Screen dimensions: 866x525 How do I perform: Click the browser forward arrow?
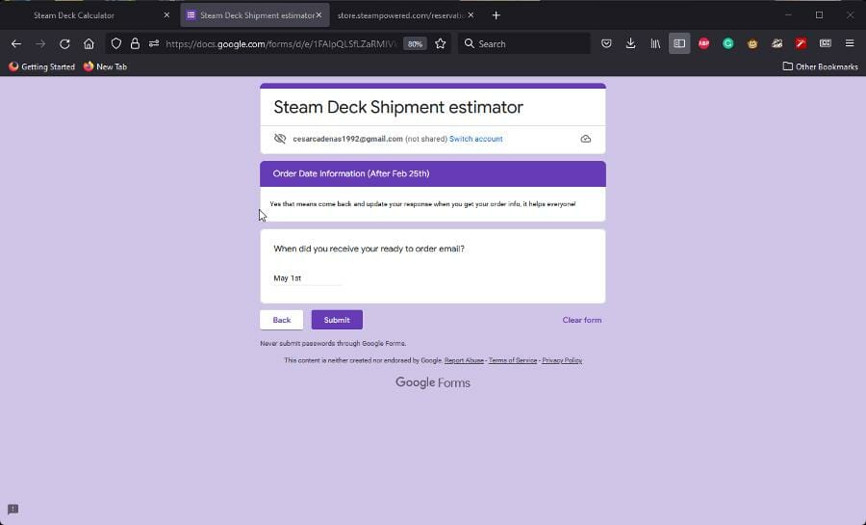(40, 43)
